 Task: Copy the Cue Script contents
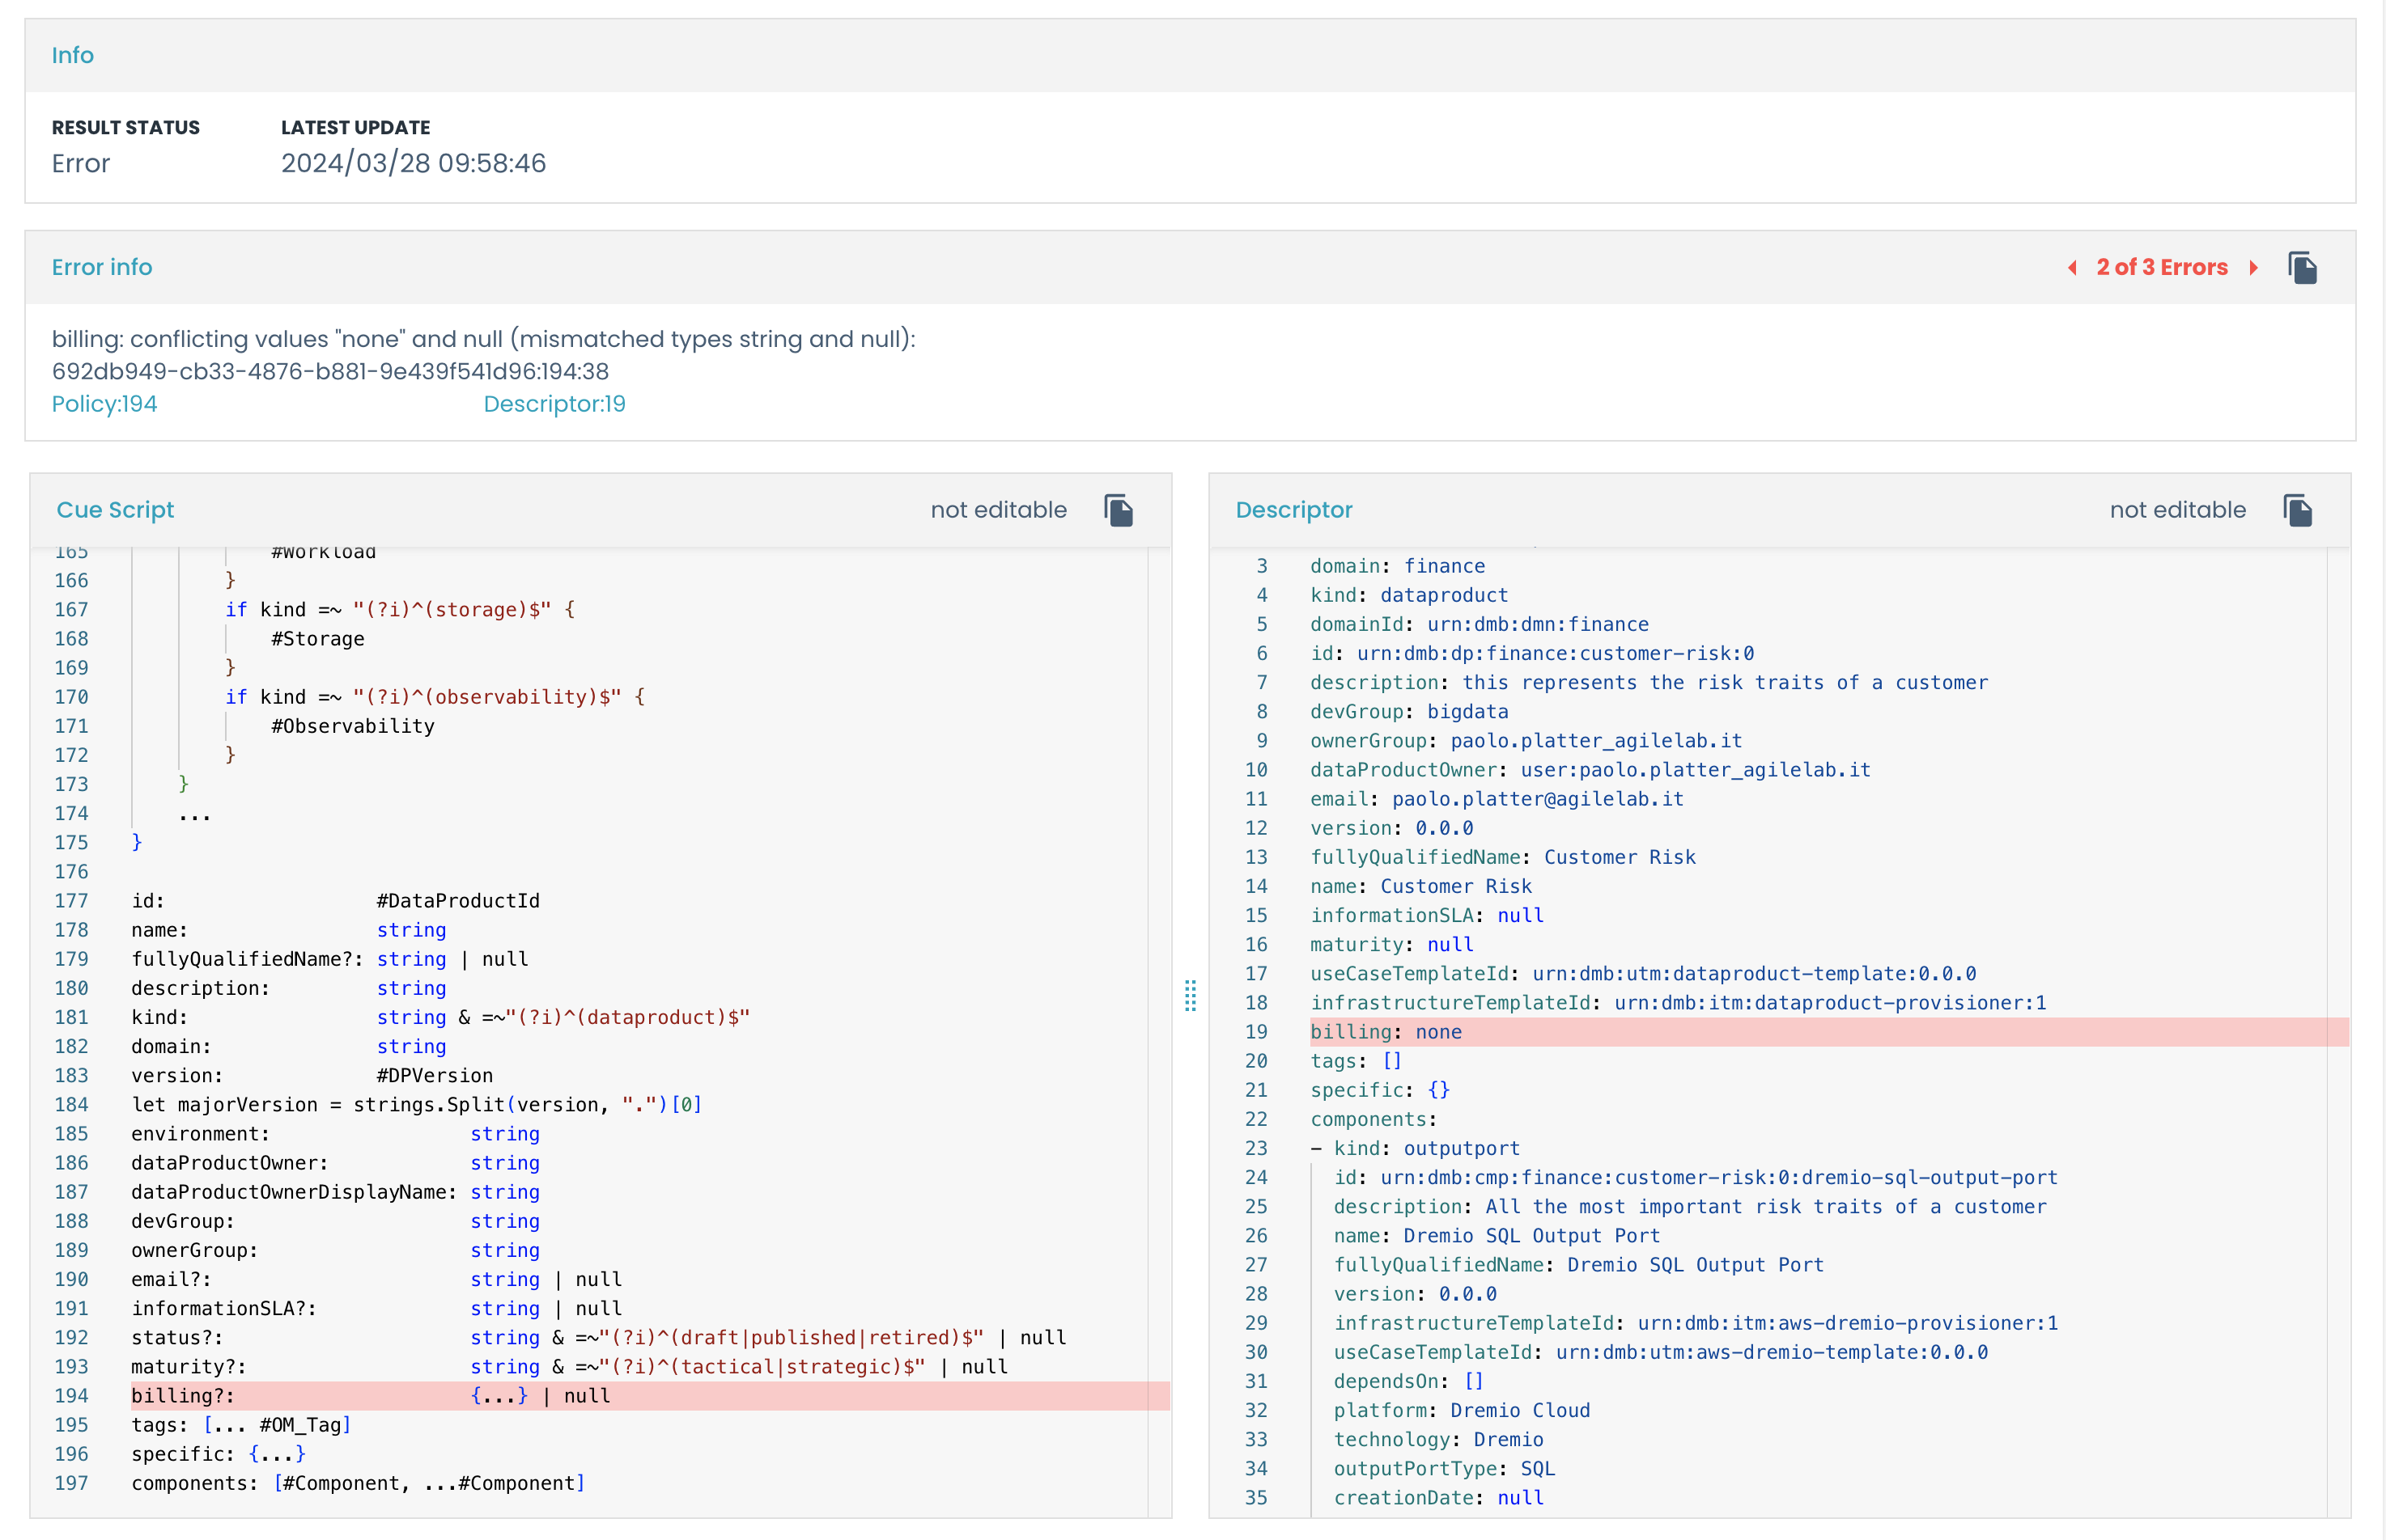[1118, 510]
